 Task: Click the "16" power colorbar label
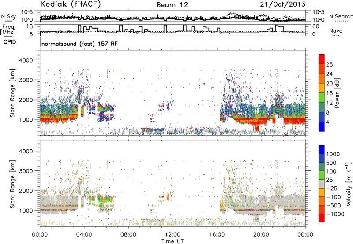coord(329,93)
